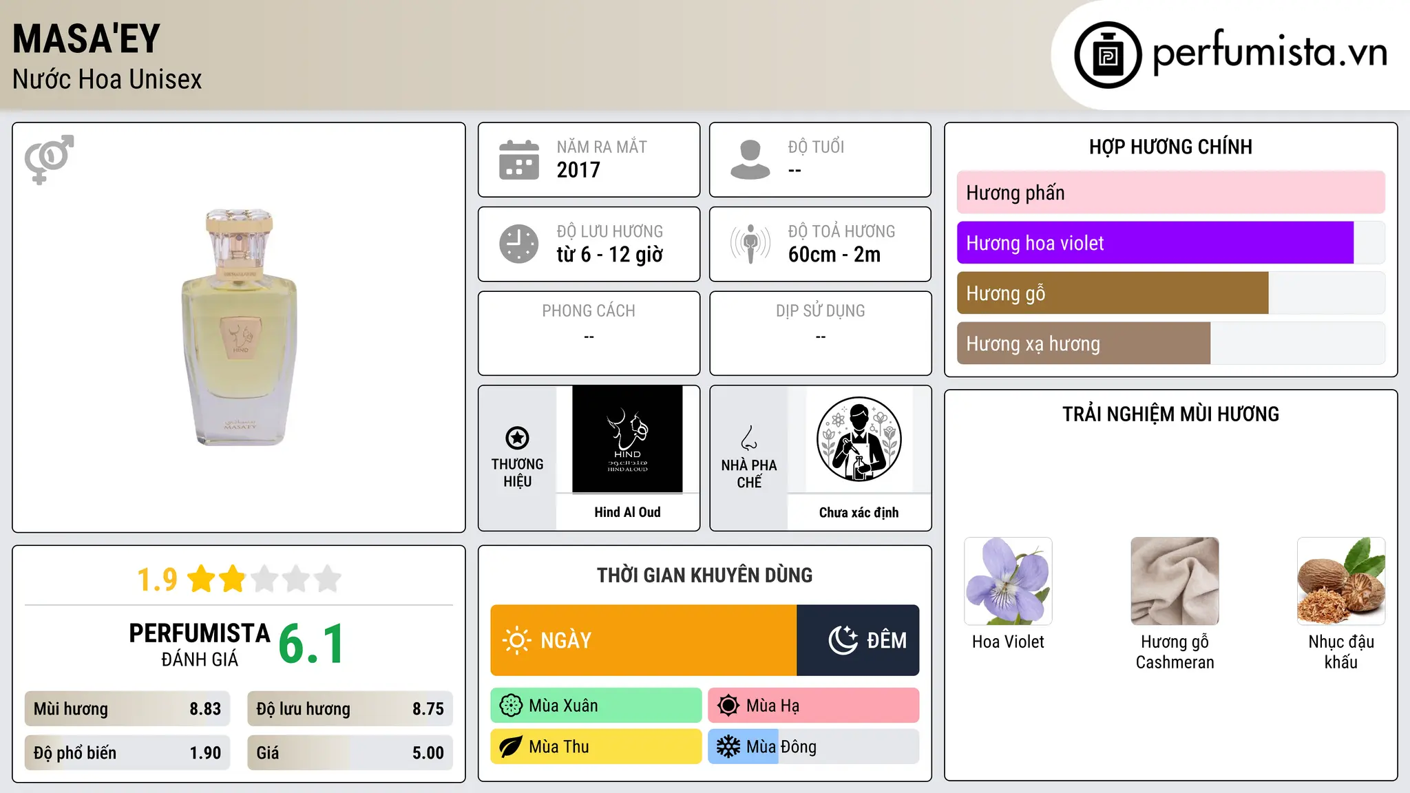The width and height of the screenshot is (1410, 793).
Task: Click the star badge icon above Thương hiệu
Action: (517, 438)
